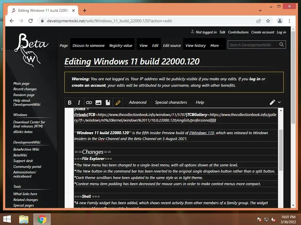Expand Help toolbar section
Screen dimensions: 301x225
(200, 102)
